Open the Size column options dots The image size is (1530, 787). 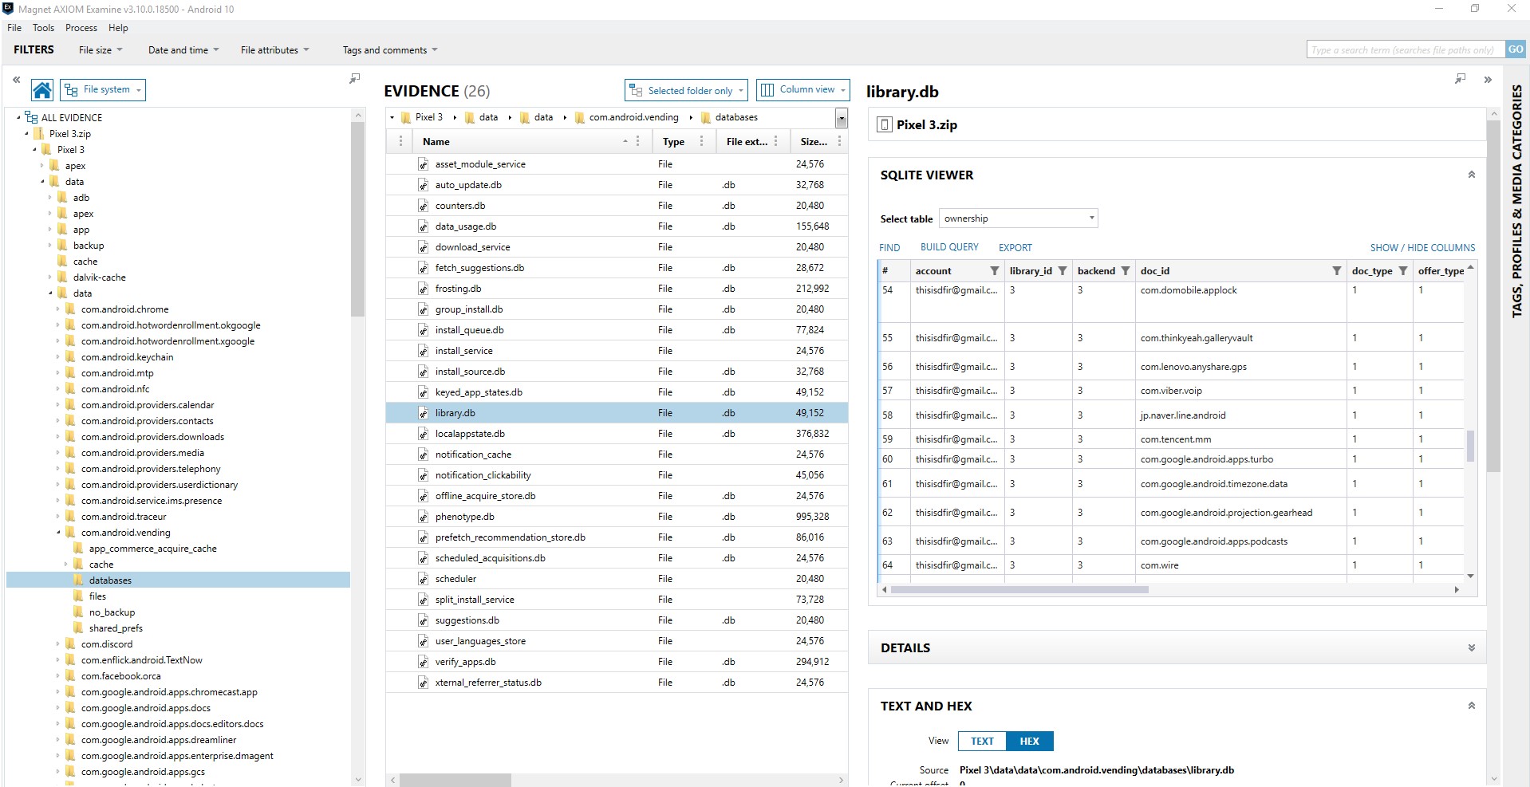click(x=839, y=141)
